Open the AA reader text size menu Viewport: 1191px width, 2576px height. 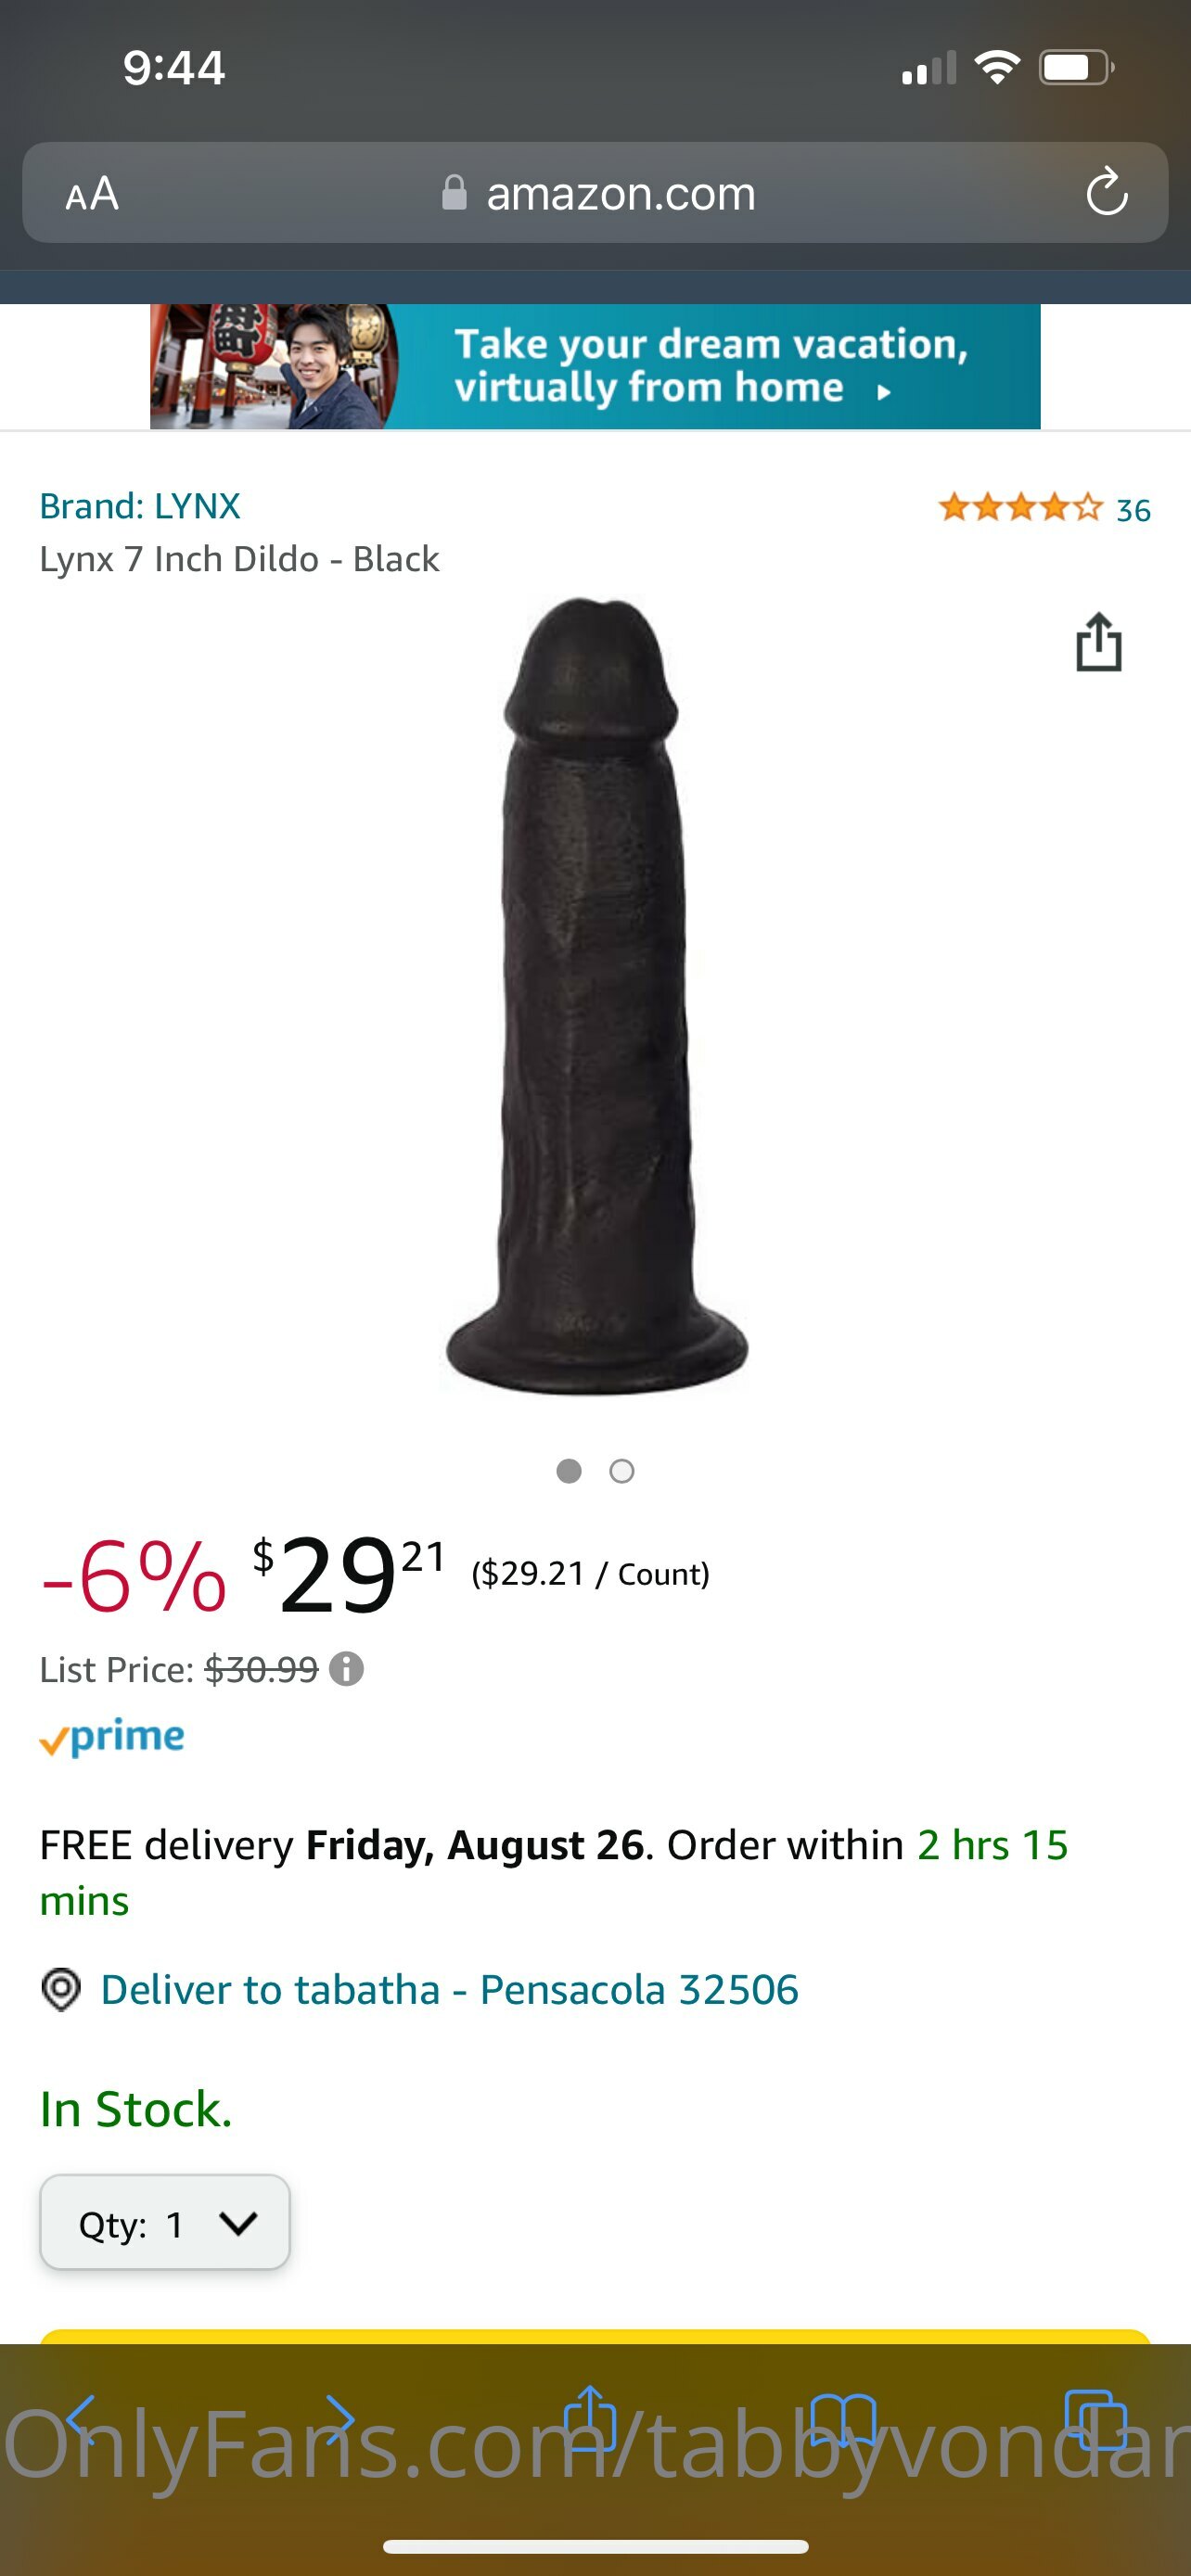[92, 193]
